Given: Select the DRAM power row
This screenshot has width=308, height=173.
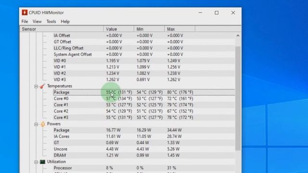Looking at the screenshot, I should [x=144, y=155].
